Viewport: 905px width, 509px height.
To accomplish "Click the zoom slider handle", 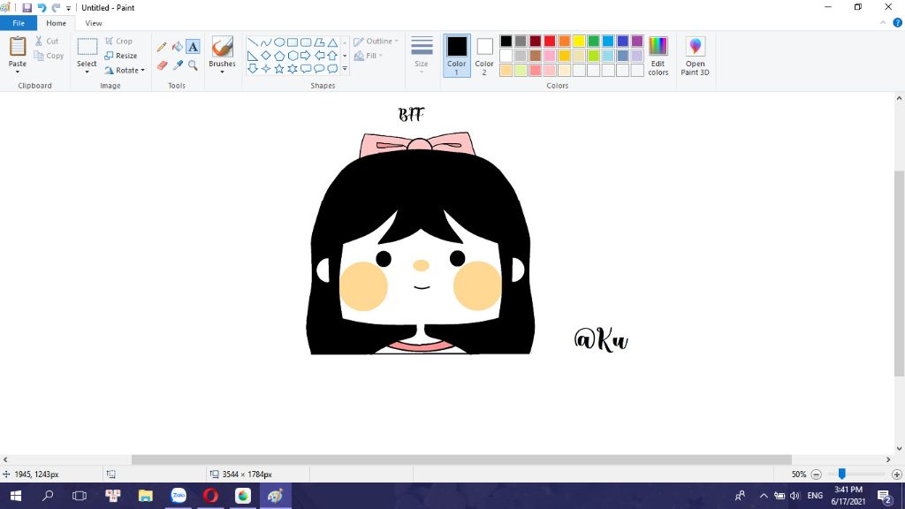I will [842, 474].
